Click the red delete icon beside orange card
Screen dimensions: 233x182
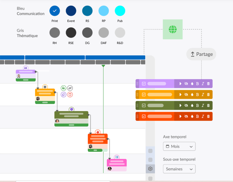(x=70, y=95)
